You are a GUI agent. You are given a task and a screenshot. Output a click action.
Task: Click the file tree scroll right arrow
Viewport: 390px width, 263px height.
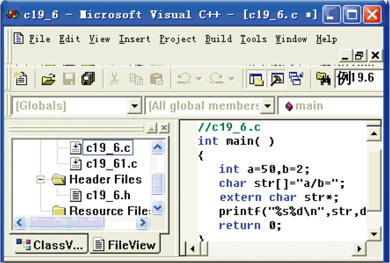coord(143,222)
